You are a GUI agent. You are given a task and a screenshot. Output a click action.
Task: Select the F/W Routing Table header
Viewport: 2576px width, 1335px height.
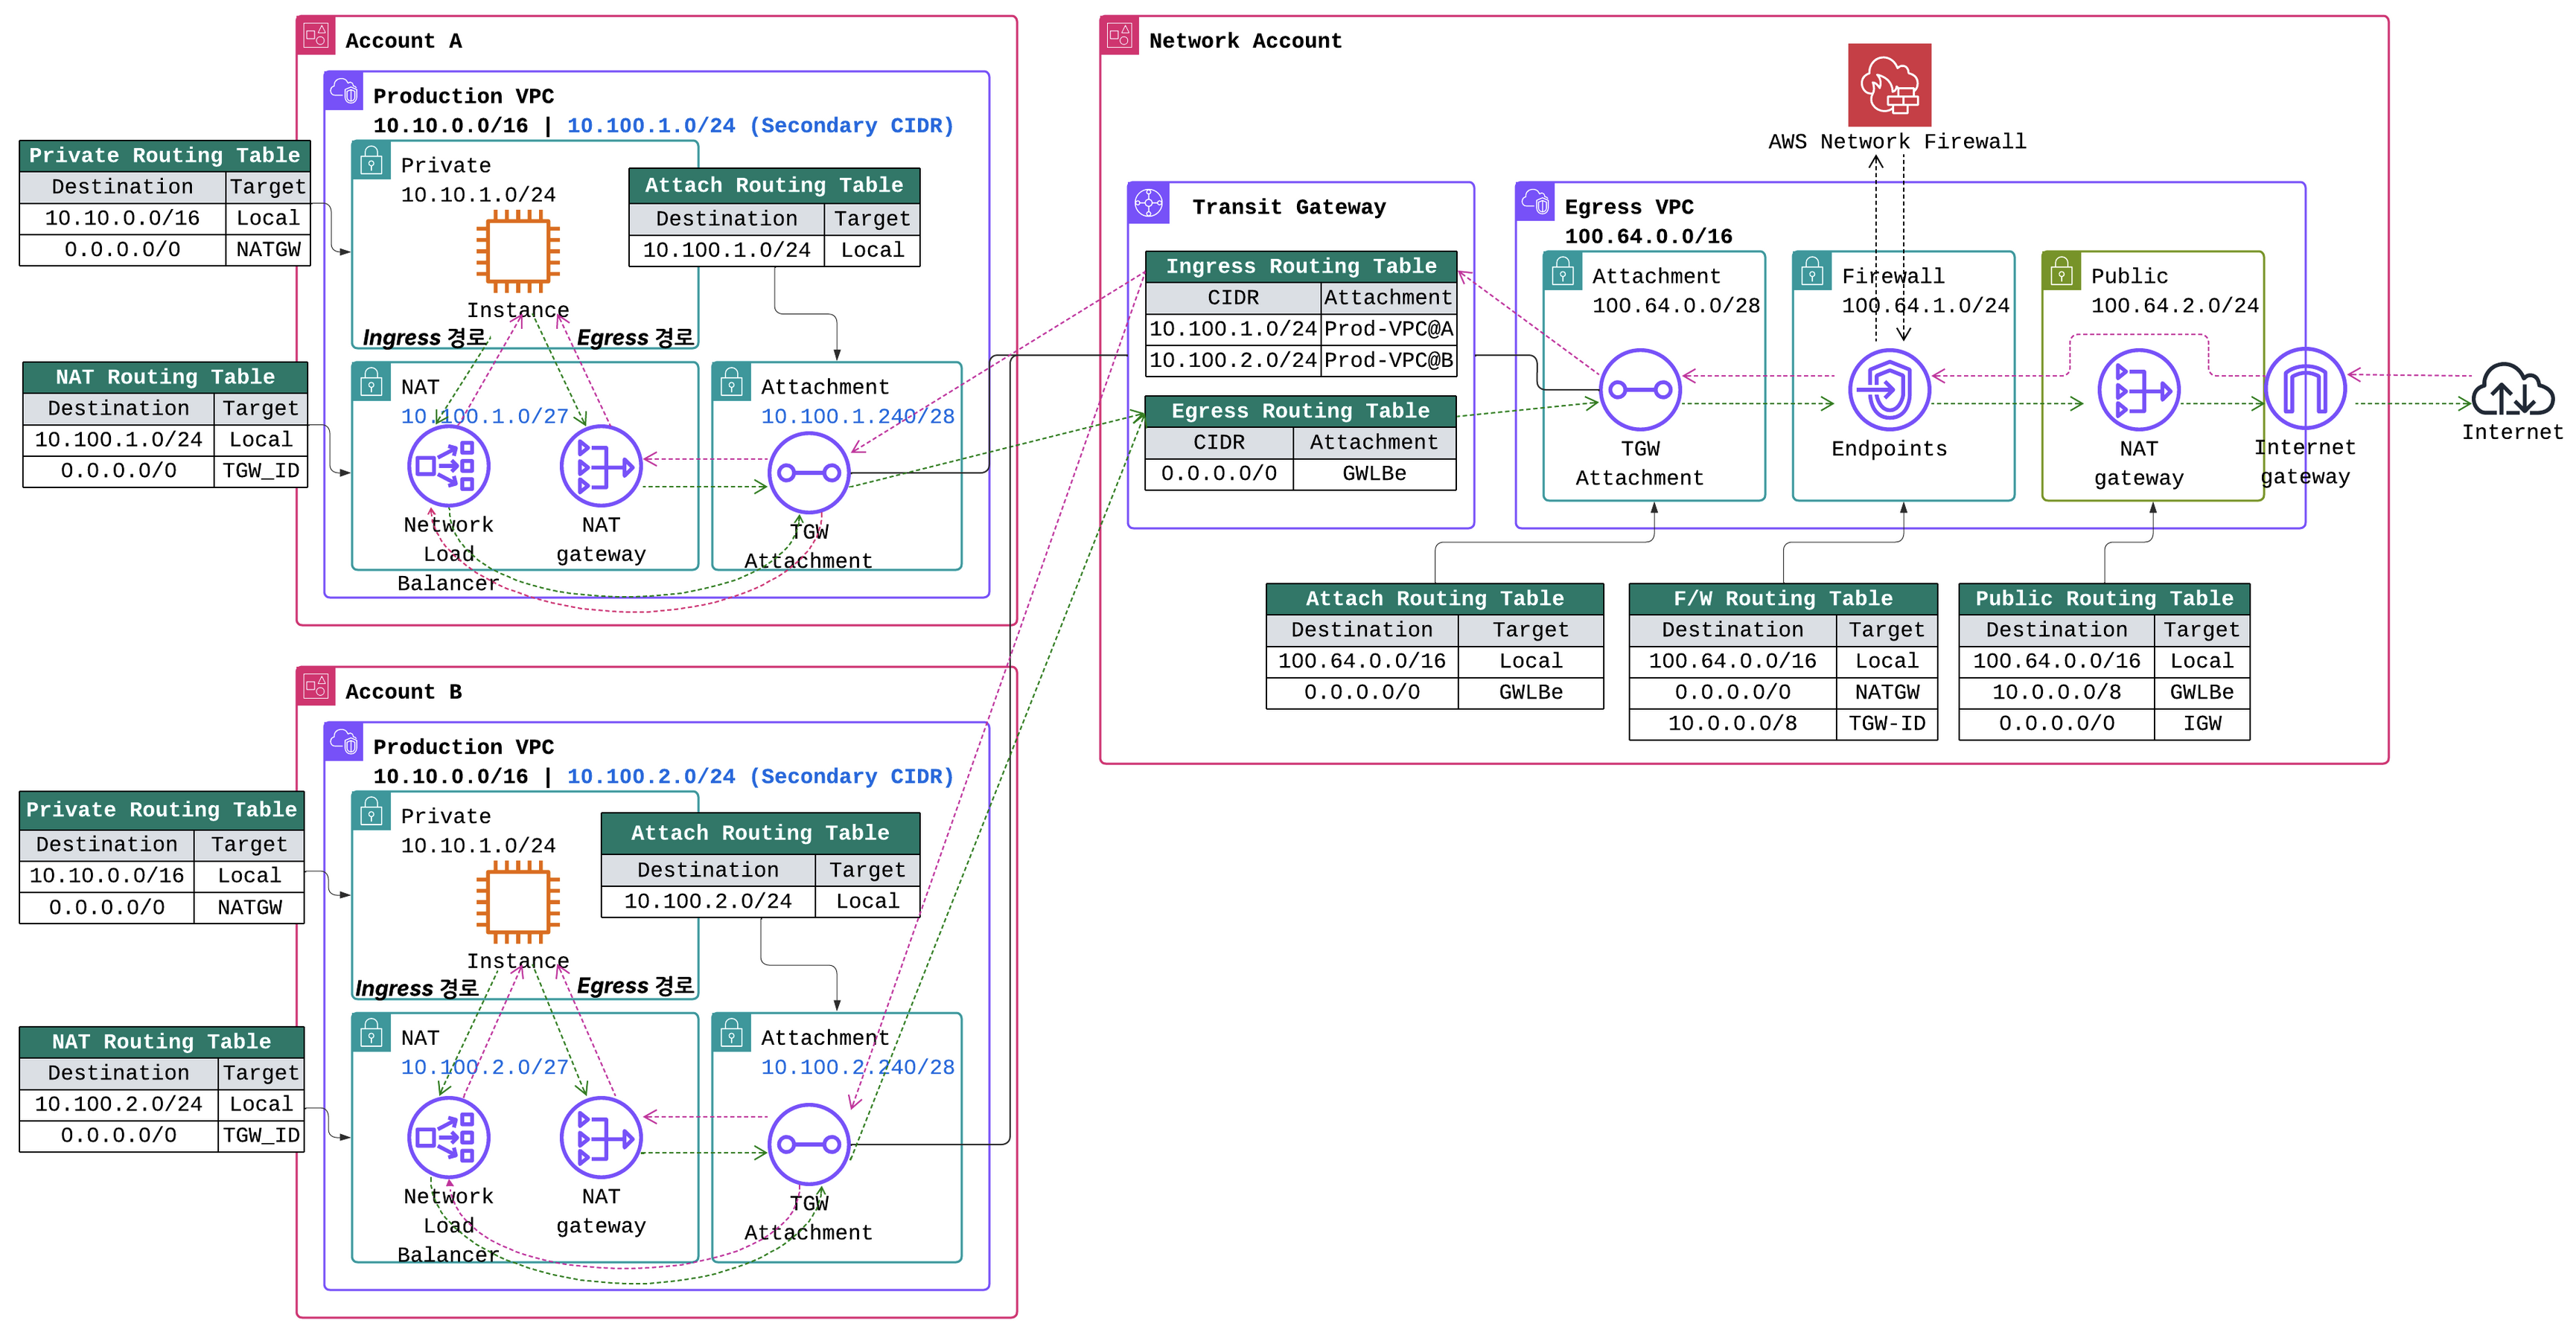point(1782,598)
